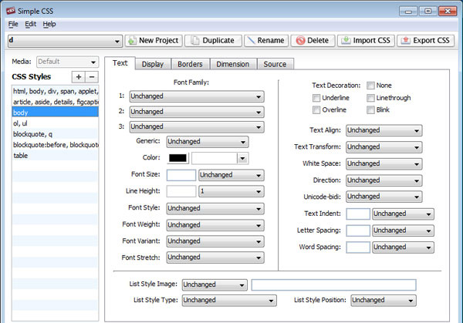463x323 pixels.
Task: Select the 'html, body, div, span, applet' style entry
Action: [56, 91]
